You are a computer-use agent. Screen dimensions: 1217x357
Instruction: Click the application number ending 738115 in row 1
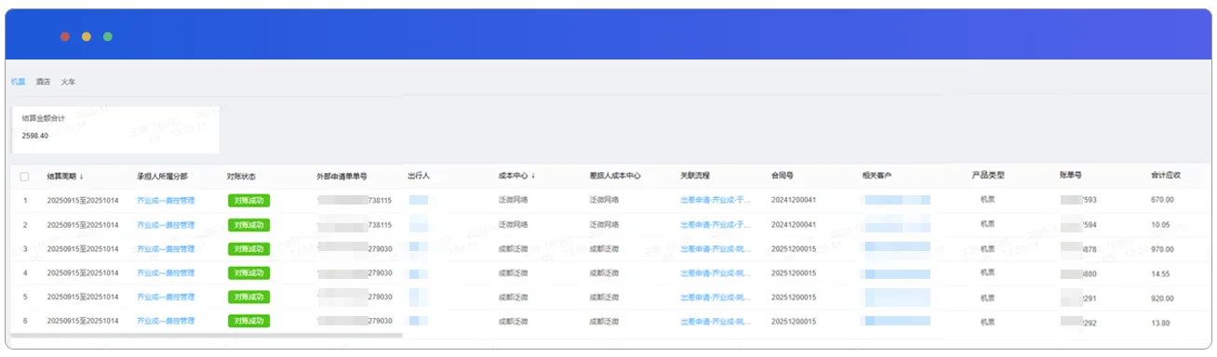click(x=354, y=200)
